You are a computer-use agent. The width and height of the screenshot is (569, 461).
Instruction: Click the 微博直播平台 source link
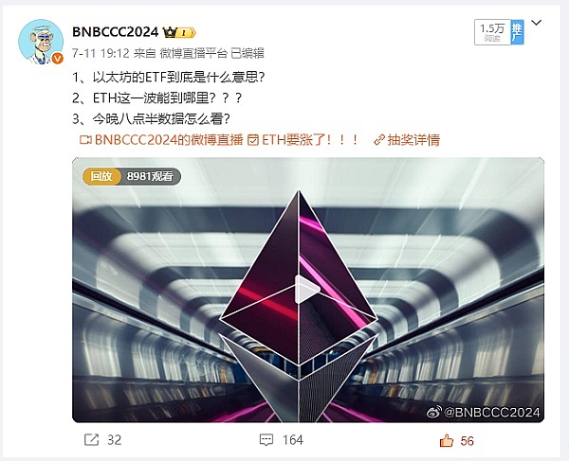[193, 53]
